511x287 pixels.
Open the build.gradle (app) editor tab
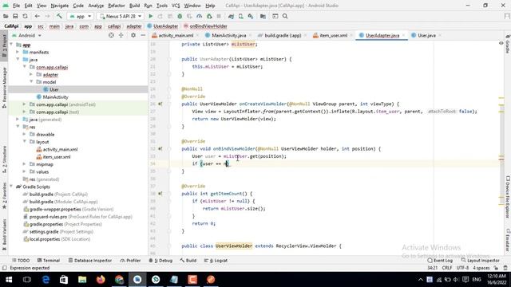coord(283,35)
